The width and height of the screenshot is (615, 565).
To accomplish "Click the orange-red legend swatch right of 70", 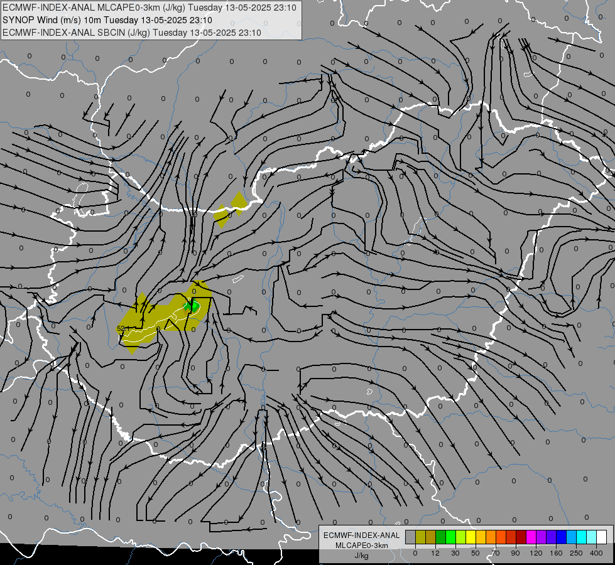I will pyautogui.click(x=501, y=537).
